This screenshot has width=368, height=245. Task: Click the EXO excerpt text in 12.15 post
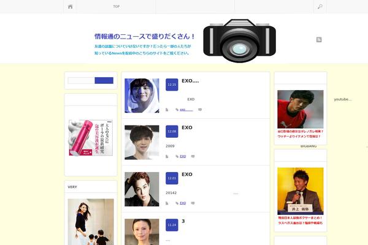[x=191, y=99]
